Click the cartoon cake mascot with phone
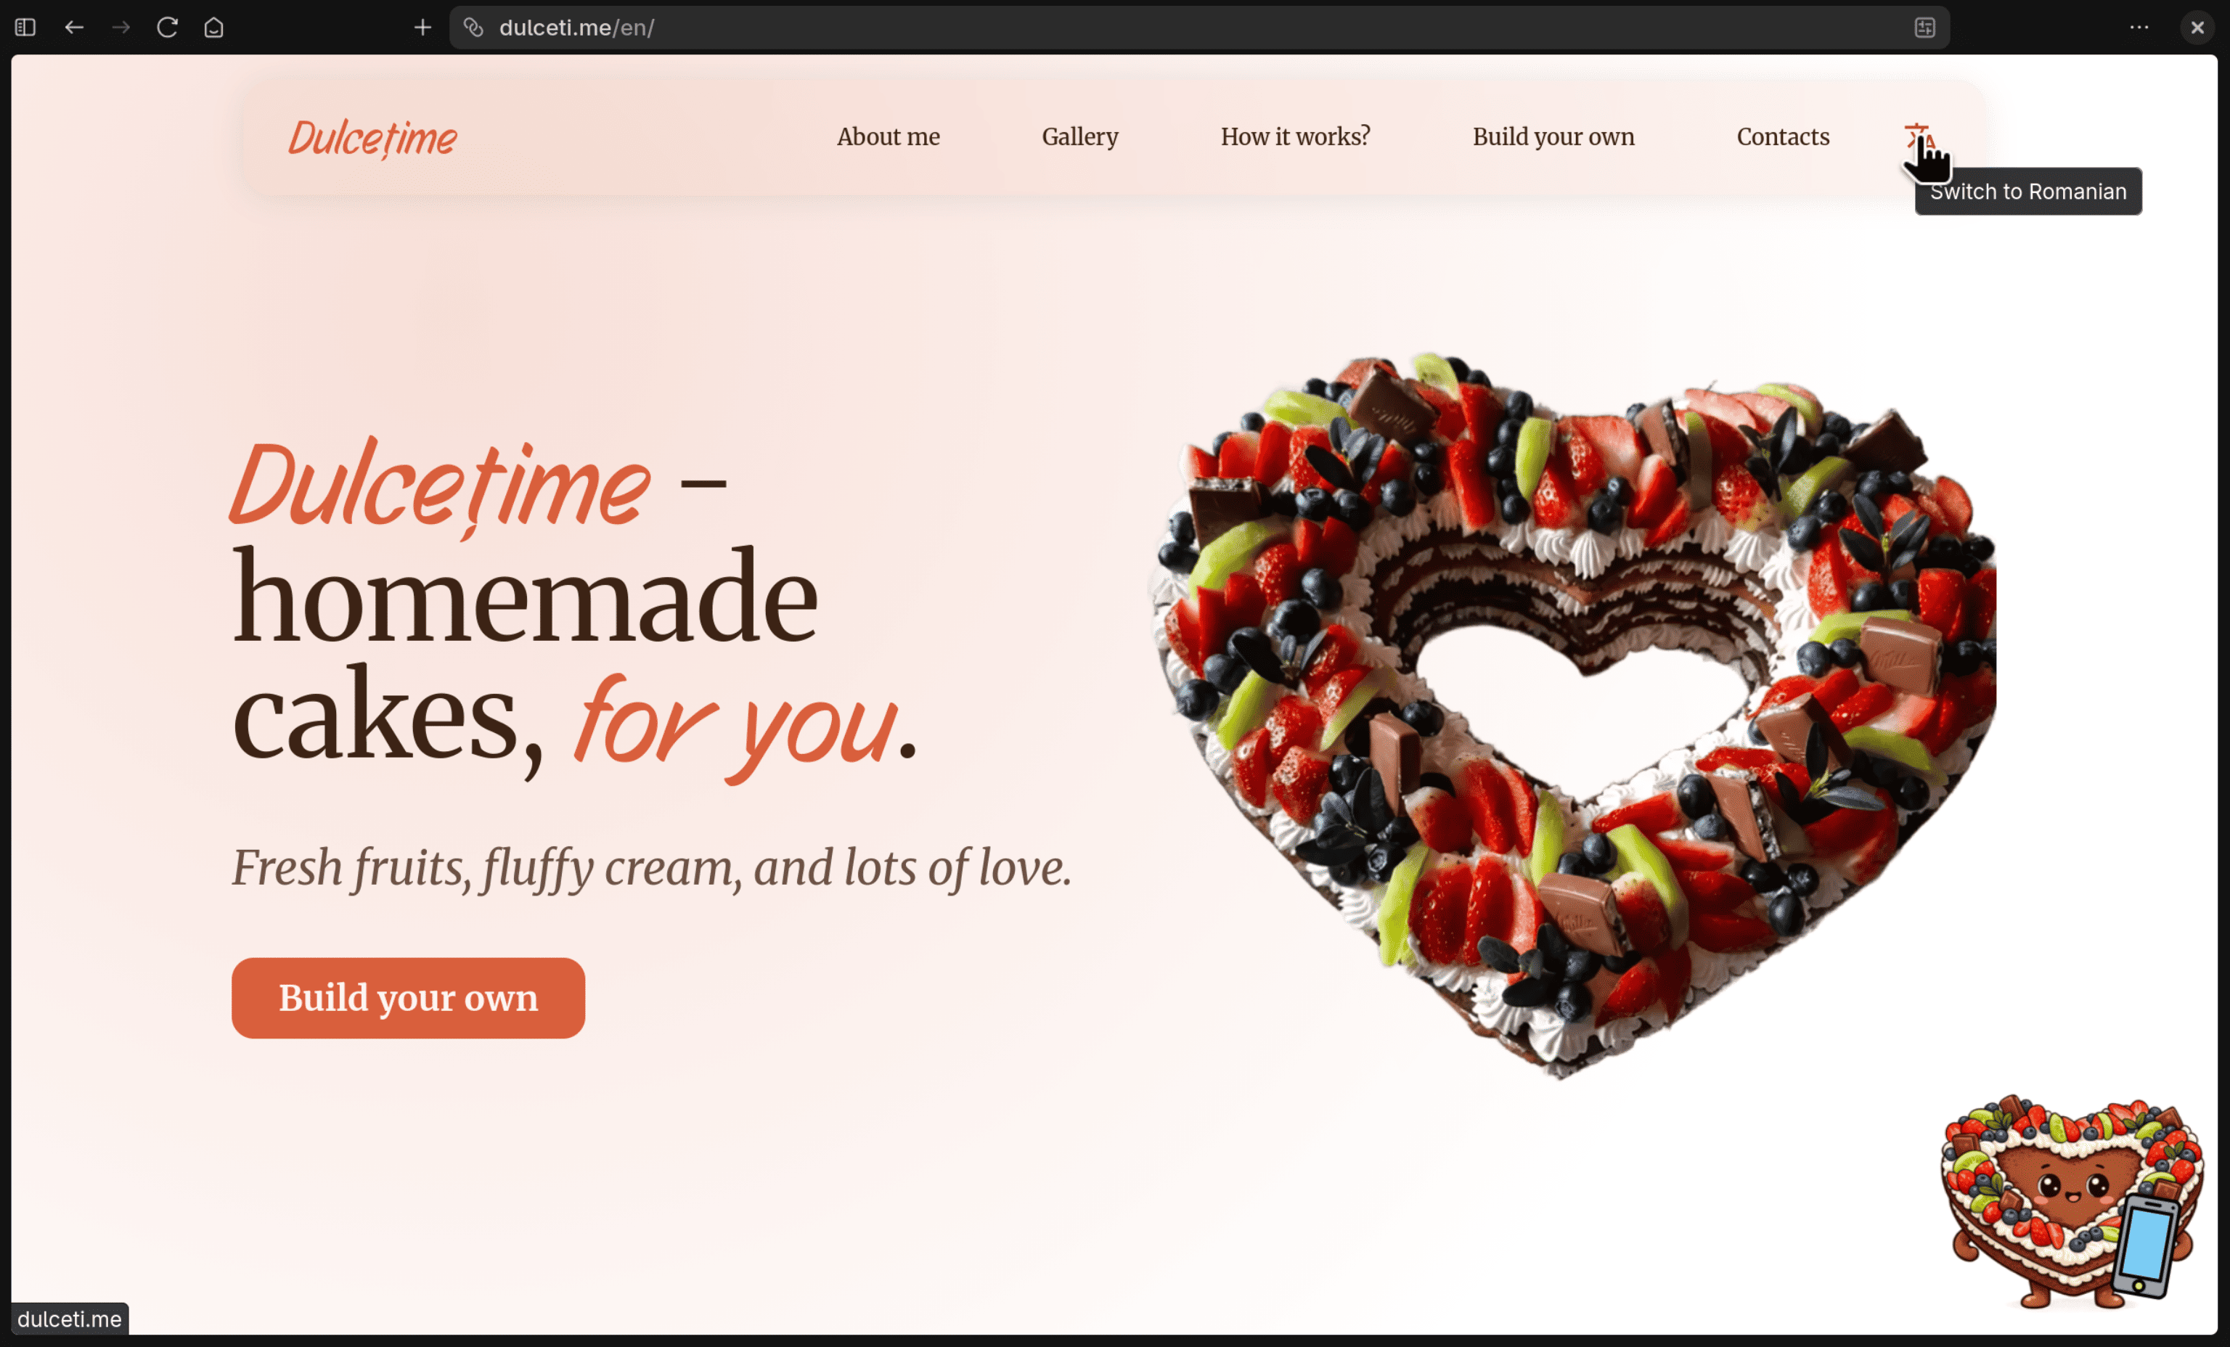The width and height of the screenshot is (2230, 1347). point(2072,1201)
